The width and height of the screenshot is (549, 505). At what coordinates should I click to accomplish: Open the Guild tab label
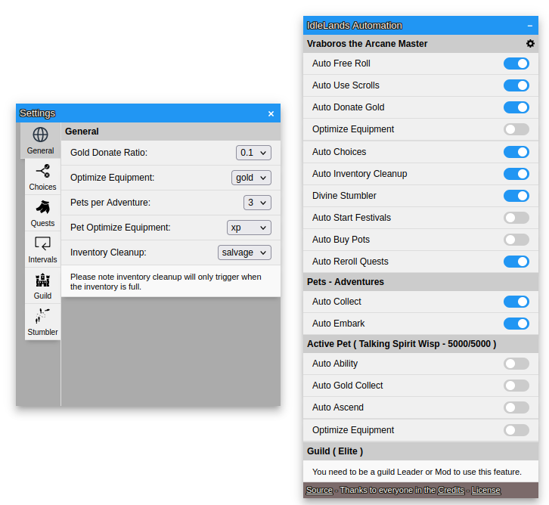pyautogui.click(x=42, y=296)
